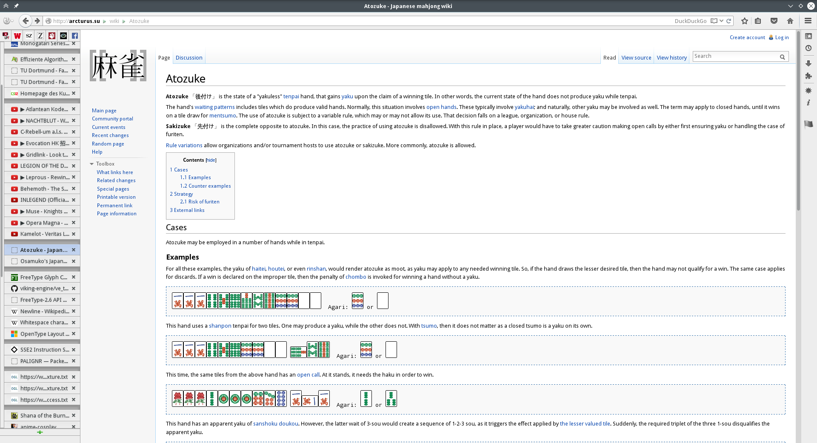This screenshot has width=817, height=443.
Task: Open the pinned LPF tab
Action: [x=6, y=36]
